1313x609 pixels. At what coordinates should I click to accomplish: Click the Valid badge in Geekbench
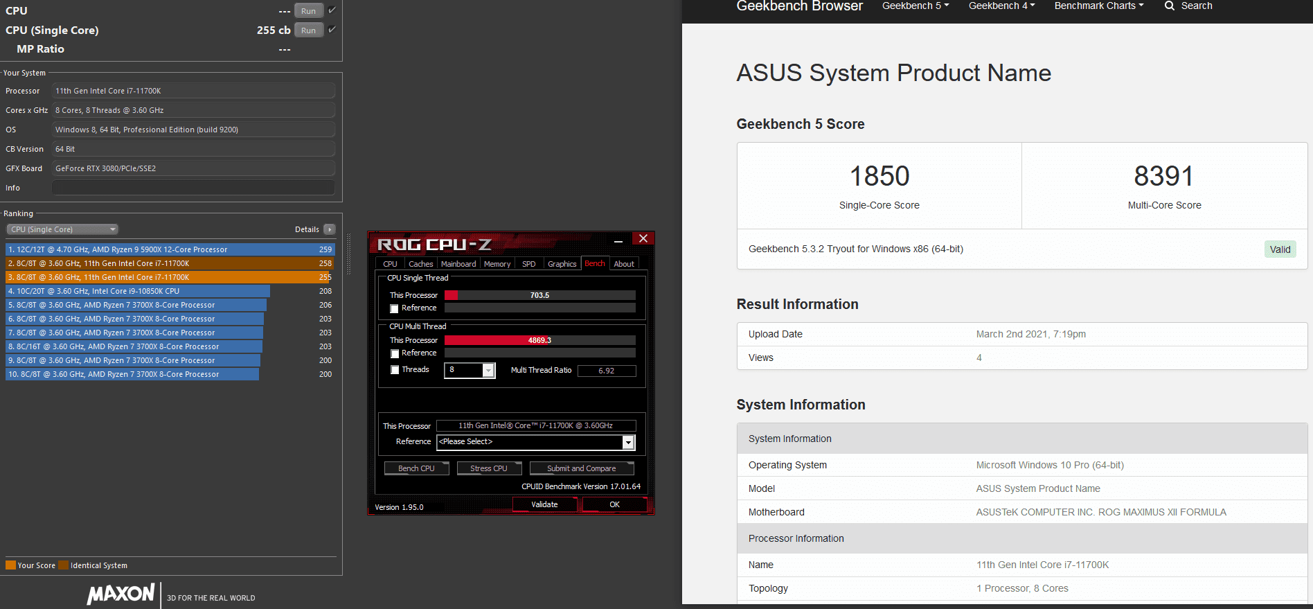(1280, 249)
